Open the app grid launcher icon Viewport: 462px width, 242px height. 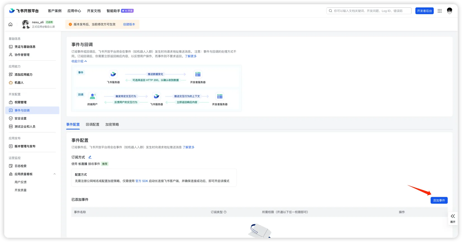pos(440,11)
